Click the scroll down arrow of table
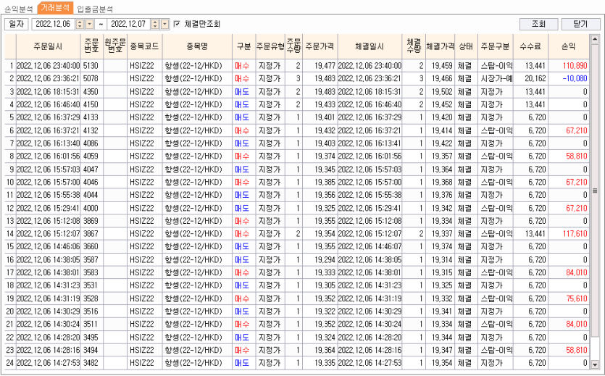This screenshot has height=376, width=605. (595, 364)
